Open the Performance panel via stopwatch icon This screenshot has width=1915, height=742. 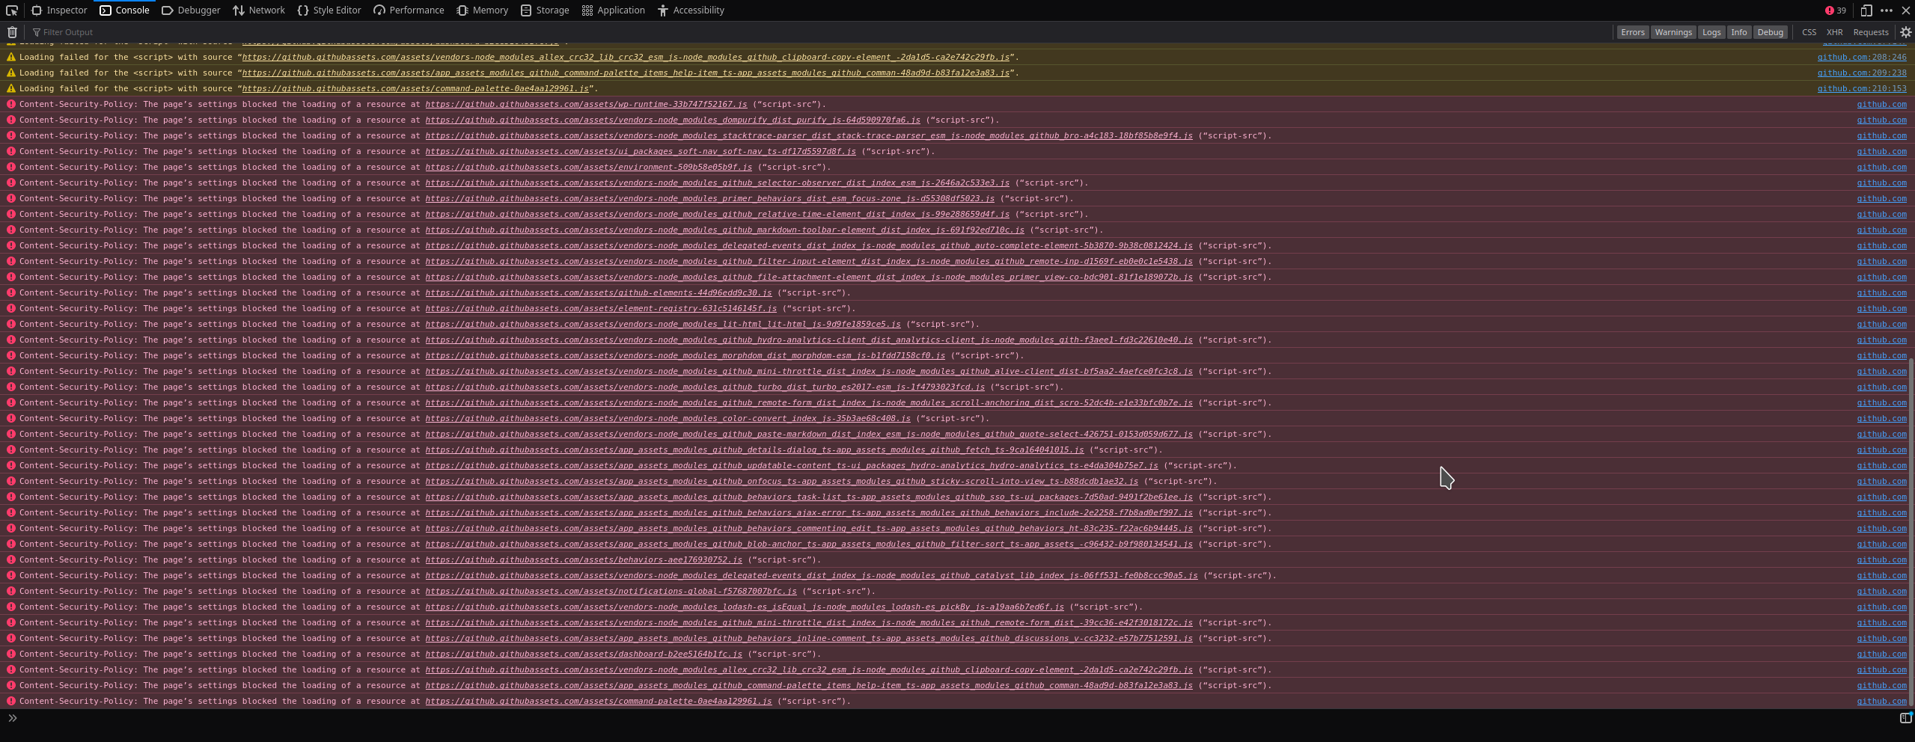(409, 10)
